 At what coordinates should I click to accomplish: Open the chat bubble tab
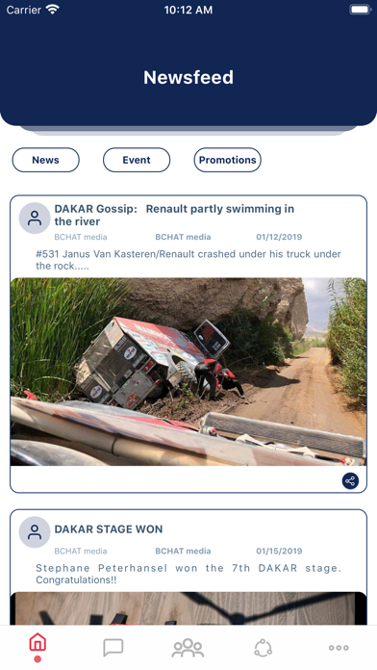click(113, 647)
